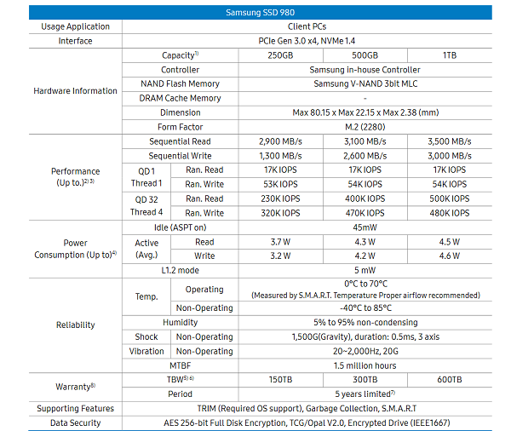Image resolution: width=511 pixels, height=431 pixels.
Task: Click the 480K IOPS value
Action: 450,213
